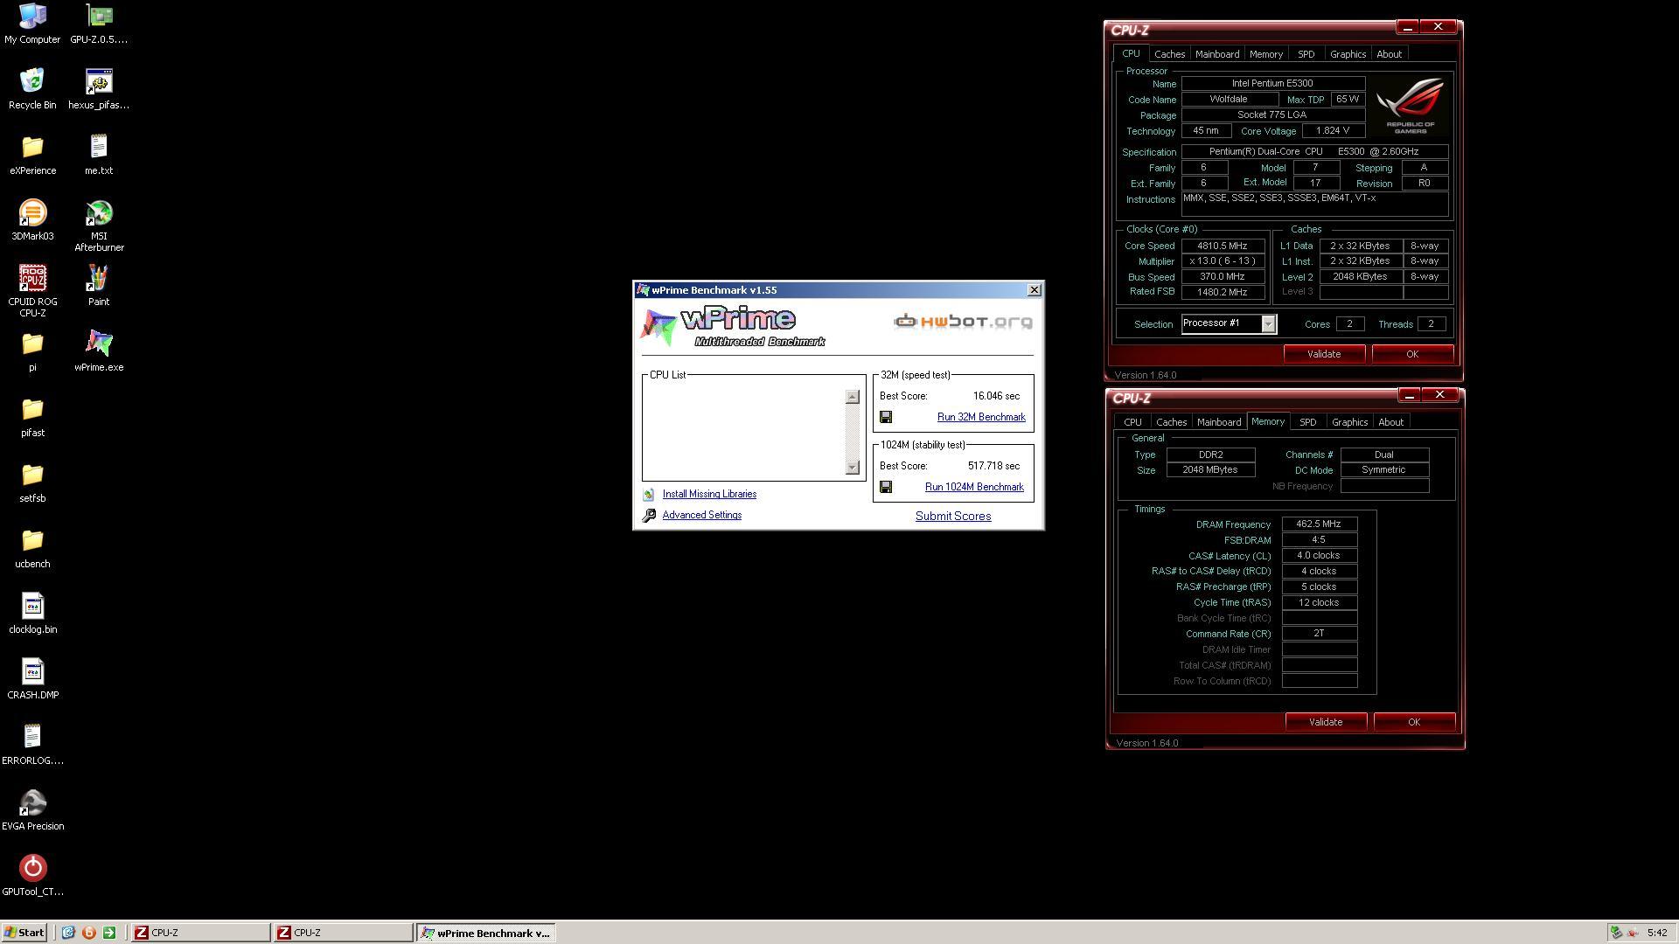This screenshot has height=944, width=1679.
Task: Open Graphics tab in top CPU-Z window
Action: pyautogui.click(x=1348, y=54)
